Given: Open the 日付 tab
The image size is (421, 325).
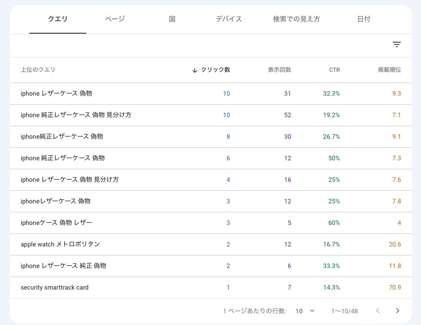Looking at the screenshot, I should (x=363, y=19).
